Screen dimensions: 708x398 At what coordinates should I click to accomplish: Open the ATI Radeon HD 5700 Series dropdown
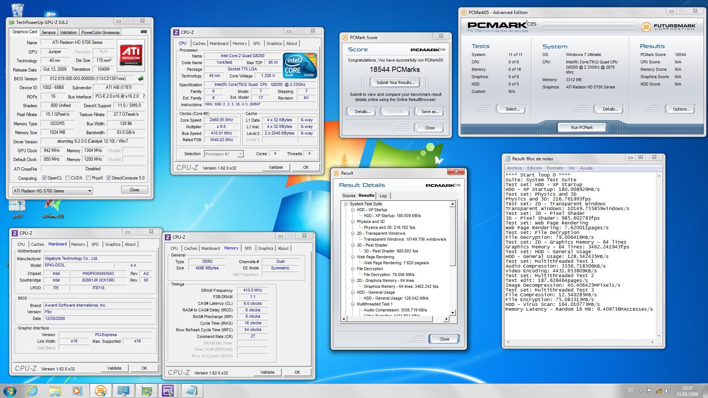click(52, 191)
